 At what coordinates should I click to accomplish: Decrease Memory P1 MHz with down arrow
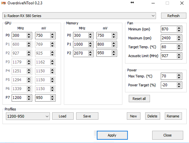90,46
